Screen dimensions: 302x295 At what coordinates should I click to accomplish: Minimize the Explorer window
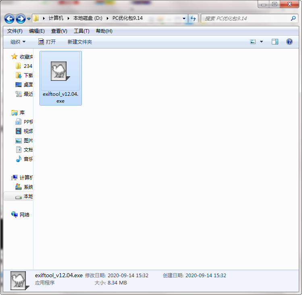pos(264,4)
